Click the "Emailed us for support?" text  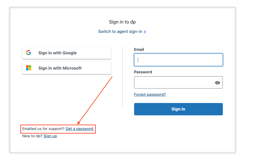pos(43,129)
